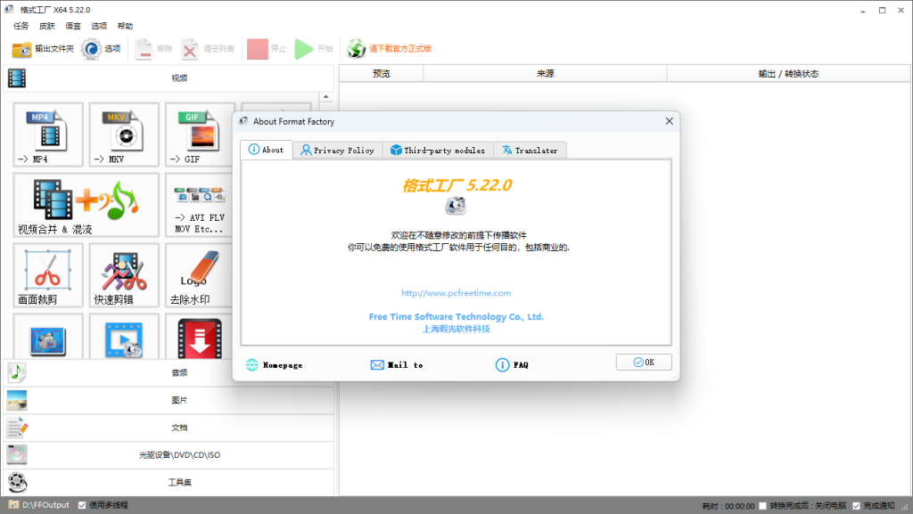Click the Picture section landscape icon

(17, 400)
